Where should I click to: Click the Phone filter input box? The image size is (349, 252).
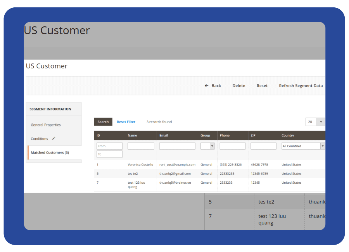tap(232, 146)
